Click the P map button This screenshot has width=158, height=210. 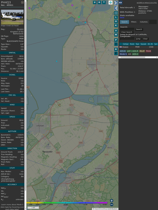point(116,40)
